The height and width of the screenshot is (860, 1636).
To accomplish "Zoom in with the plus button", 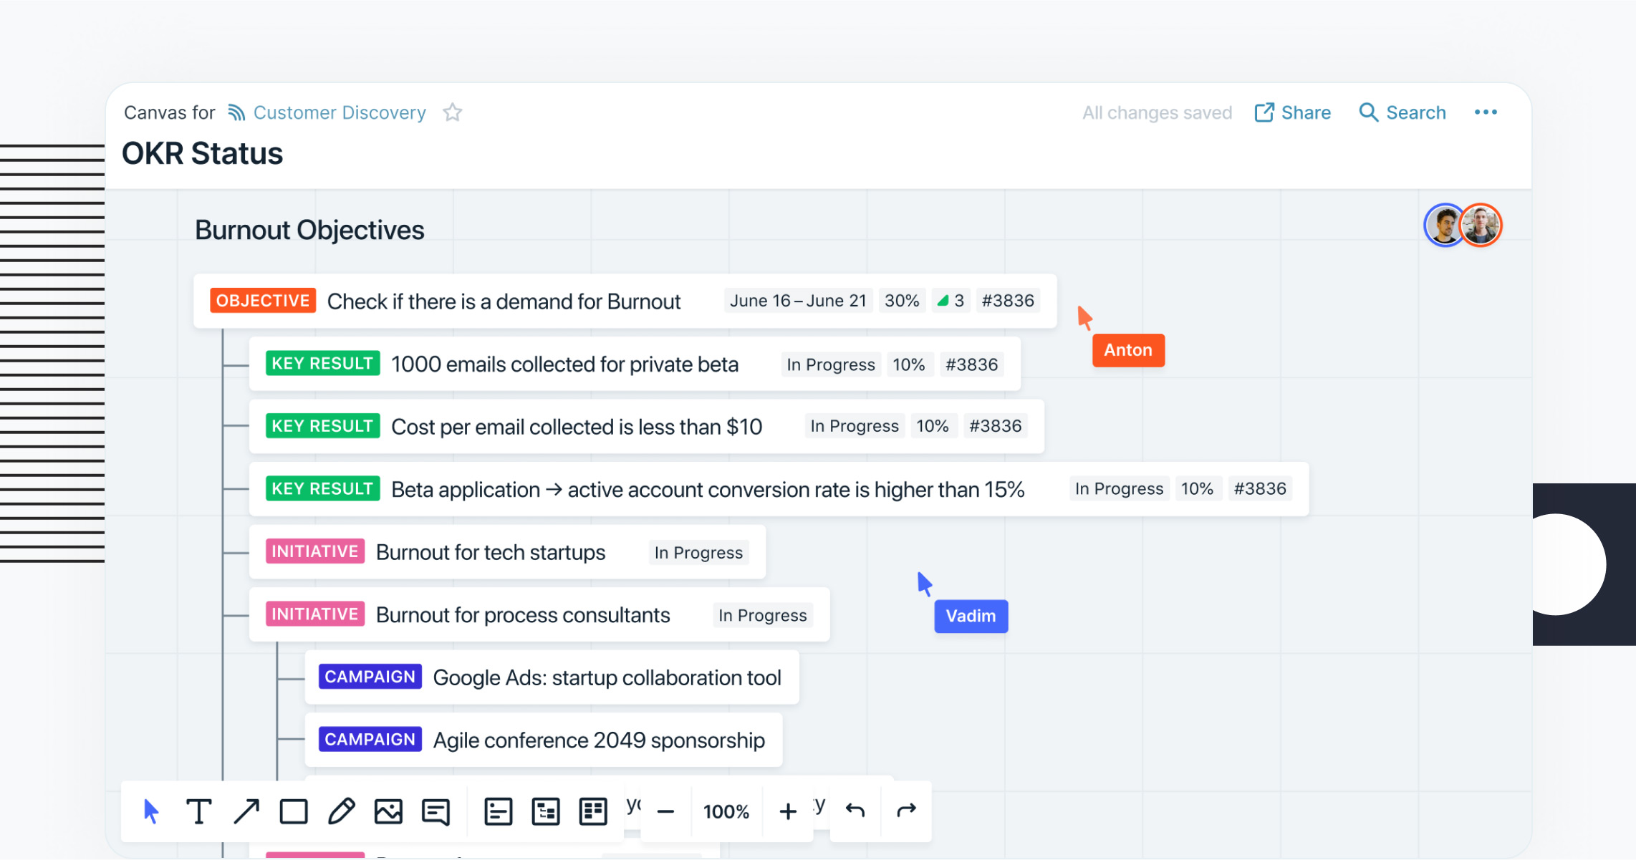I will (788, 811).
